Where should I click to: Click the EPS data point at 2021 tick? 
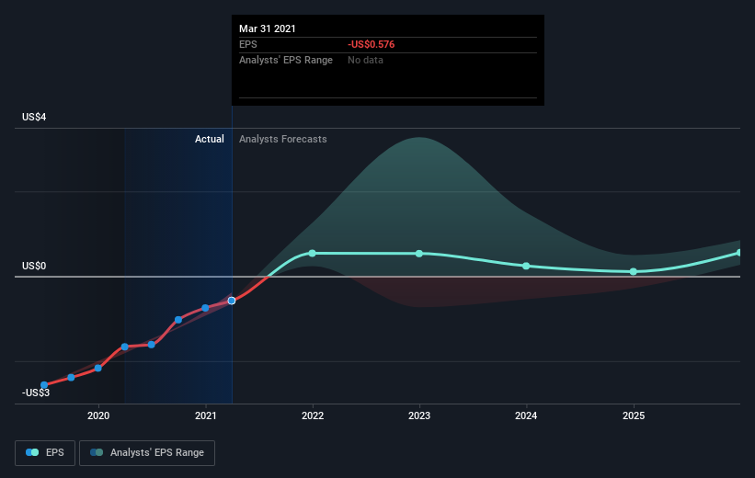(x=205, y=308)
